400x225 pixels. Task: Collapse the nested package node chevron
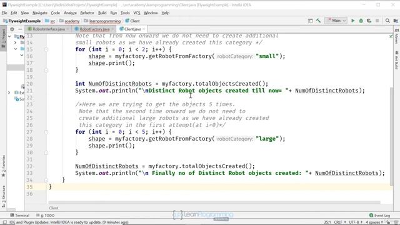(22, 55)
